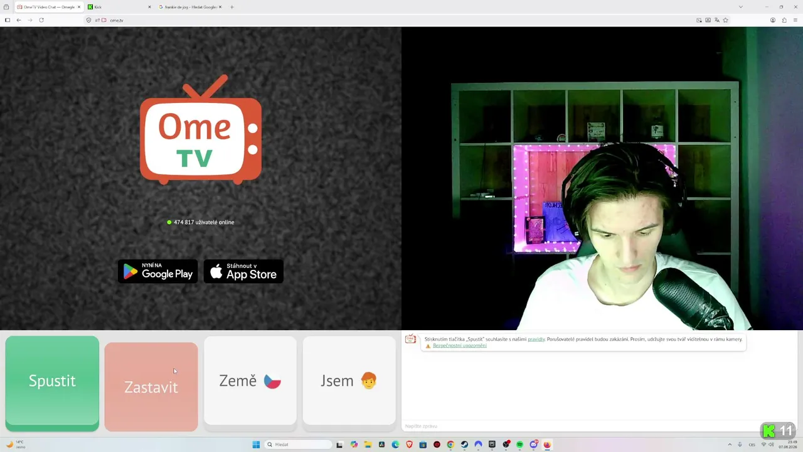Open Brave browser from the taskbar
The image size is (803, 452).
(409, 444)
